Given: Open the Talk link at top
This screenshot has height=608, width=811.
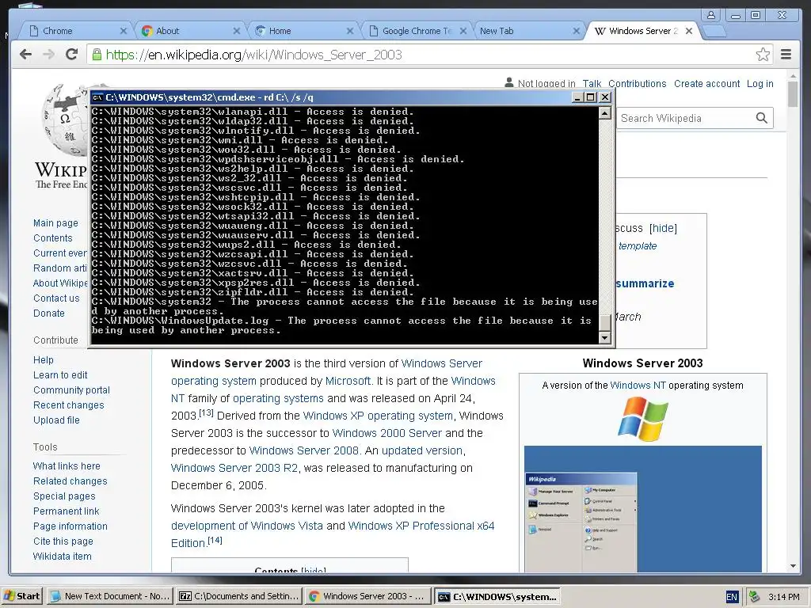Looking at the screenshot, I should coord(592,84).
